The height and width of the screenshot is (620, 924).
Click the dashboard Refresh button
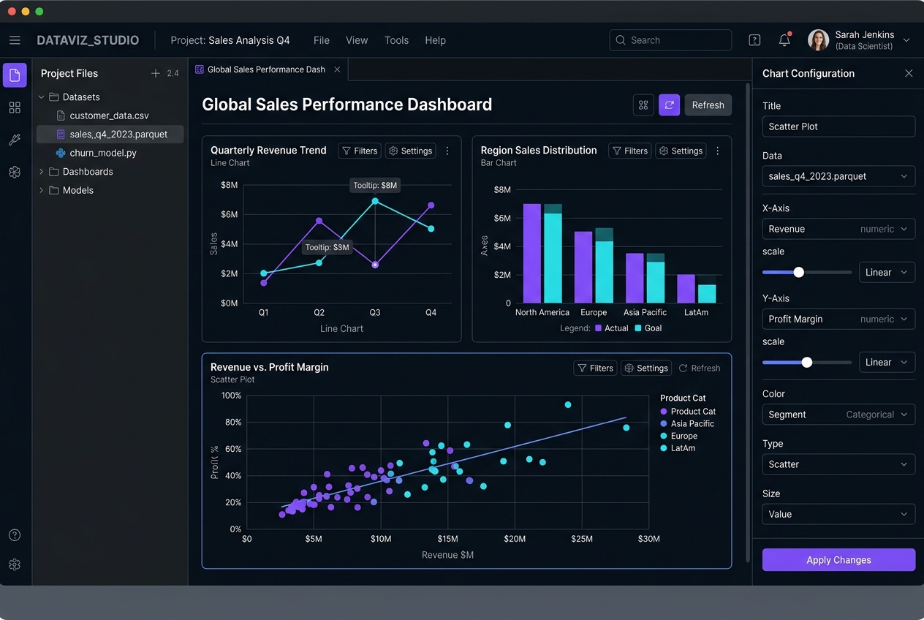click(x=708, y=105)
